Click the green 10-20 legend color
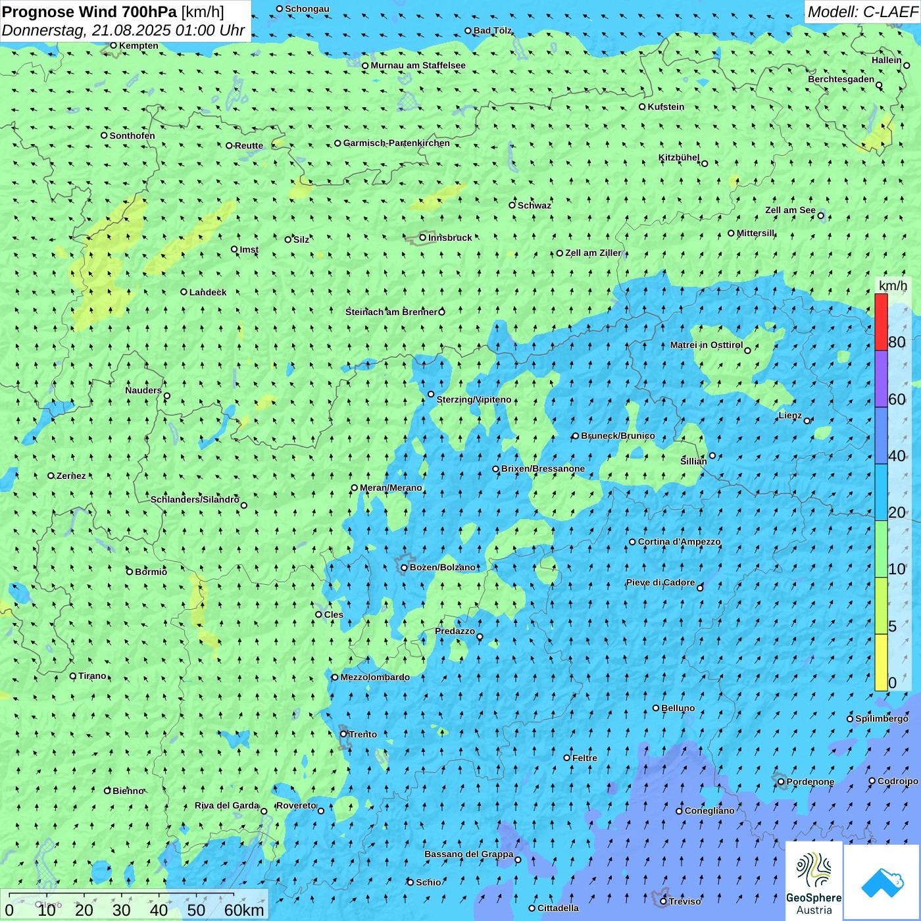This screenshot has height=921, width=921. point(881,549)
